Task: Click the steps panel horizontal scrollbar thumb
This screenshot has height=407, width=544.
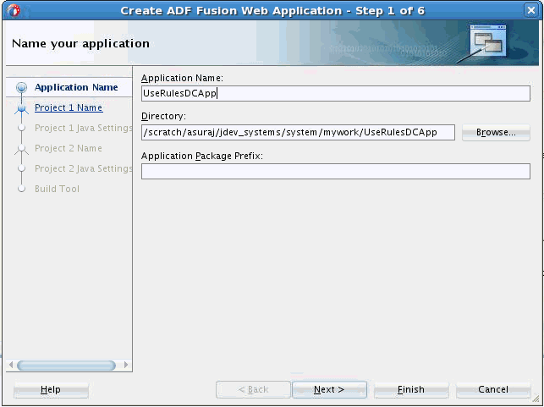Action: [x=66, y=366]
